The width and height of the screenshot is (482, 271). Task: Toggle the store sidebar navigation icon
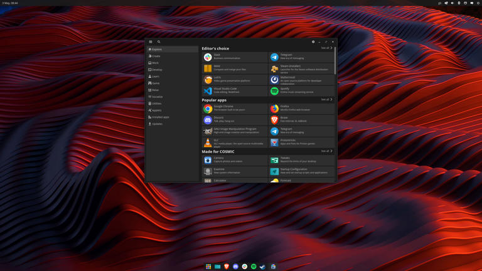point(151,42)
